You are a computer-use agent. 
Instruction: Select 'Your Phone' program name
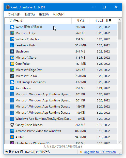point(23,88)
